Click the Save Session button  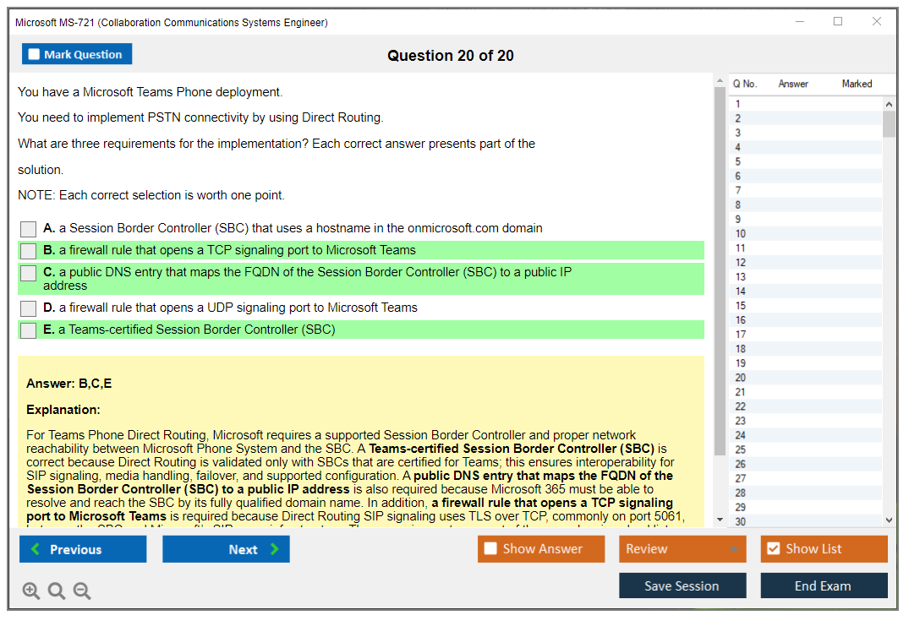[x=682, y=586]
